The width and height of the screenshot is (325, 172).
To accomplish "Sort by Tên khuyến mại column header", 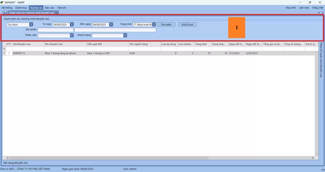I will point(65,44).
